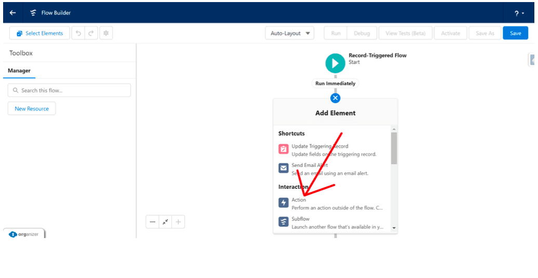
Task: Click the back arrow in header
Action: point(13,13)
